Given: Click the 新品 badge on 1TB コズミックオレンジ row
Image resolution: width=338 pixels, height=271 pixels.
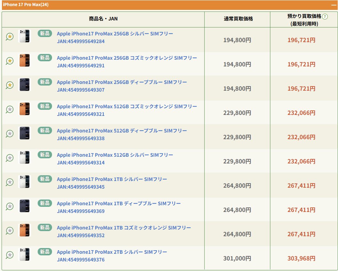Looking at the screenshot, I should tap(45, 228).
